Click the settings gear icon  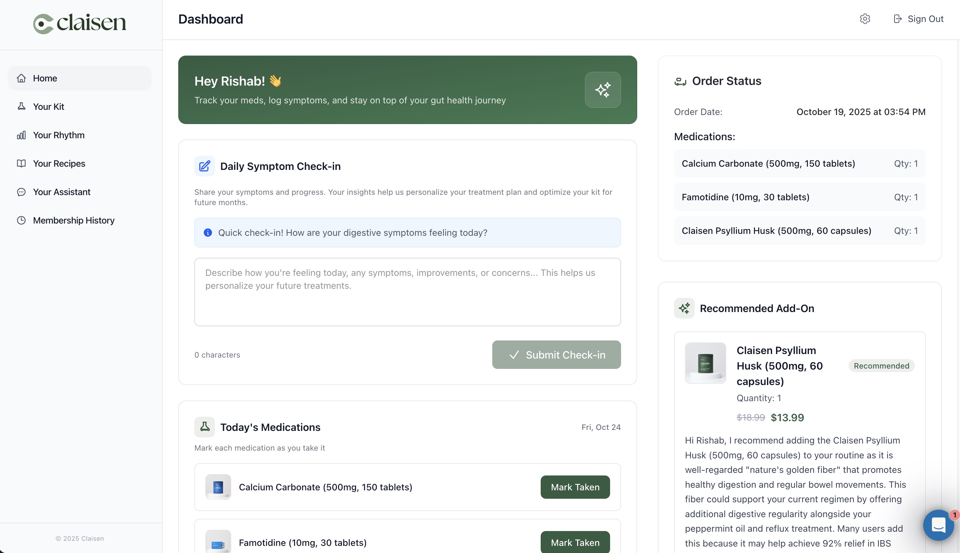865,19
